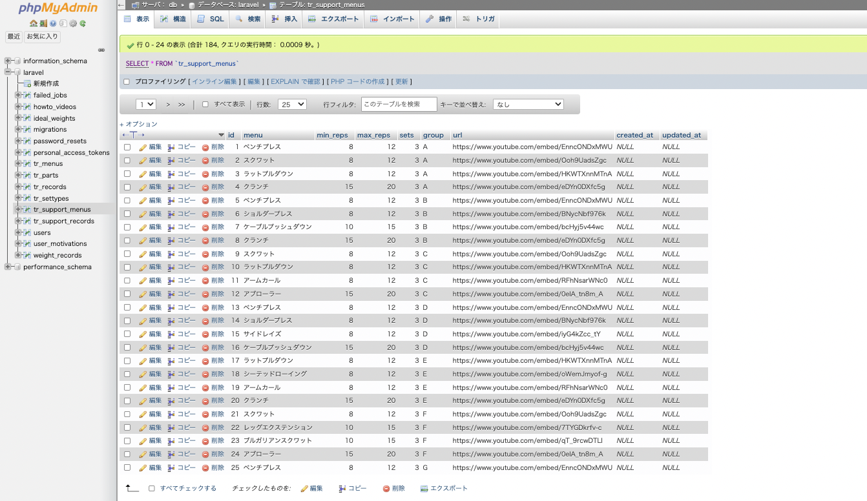Viewport: 867px width, 501px height.
Task: Click the log out door icon
Action: pyautogui.click(x=43, y=23)
